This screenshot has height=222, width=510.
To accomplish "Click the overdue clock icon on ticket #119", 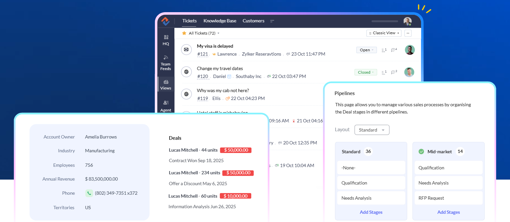I will pos(227,98).
